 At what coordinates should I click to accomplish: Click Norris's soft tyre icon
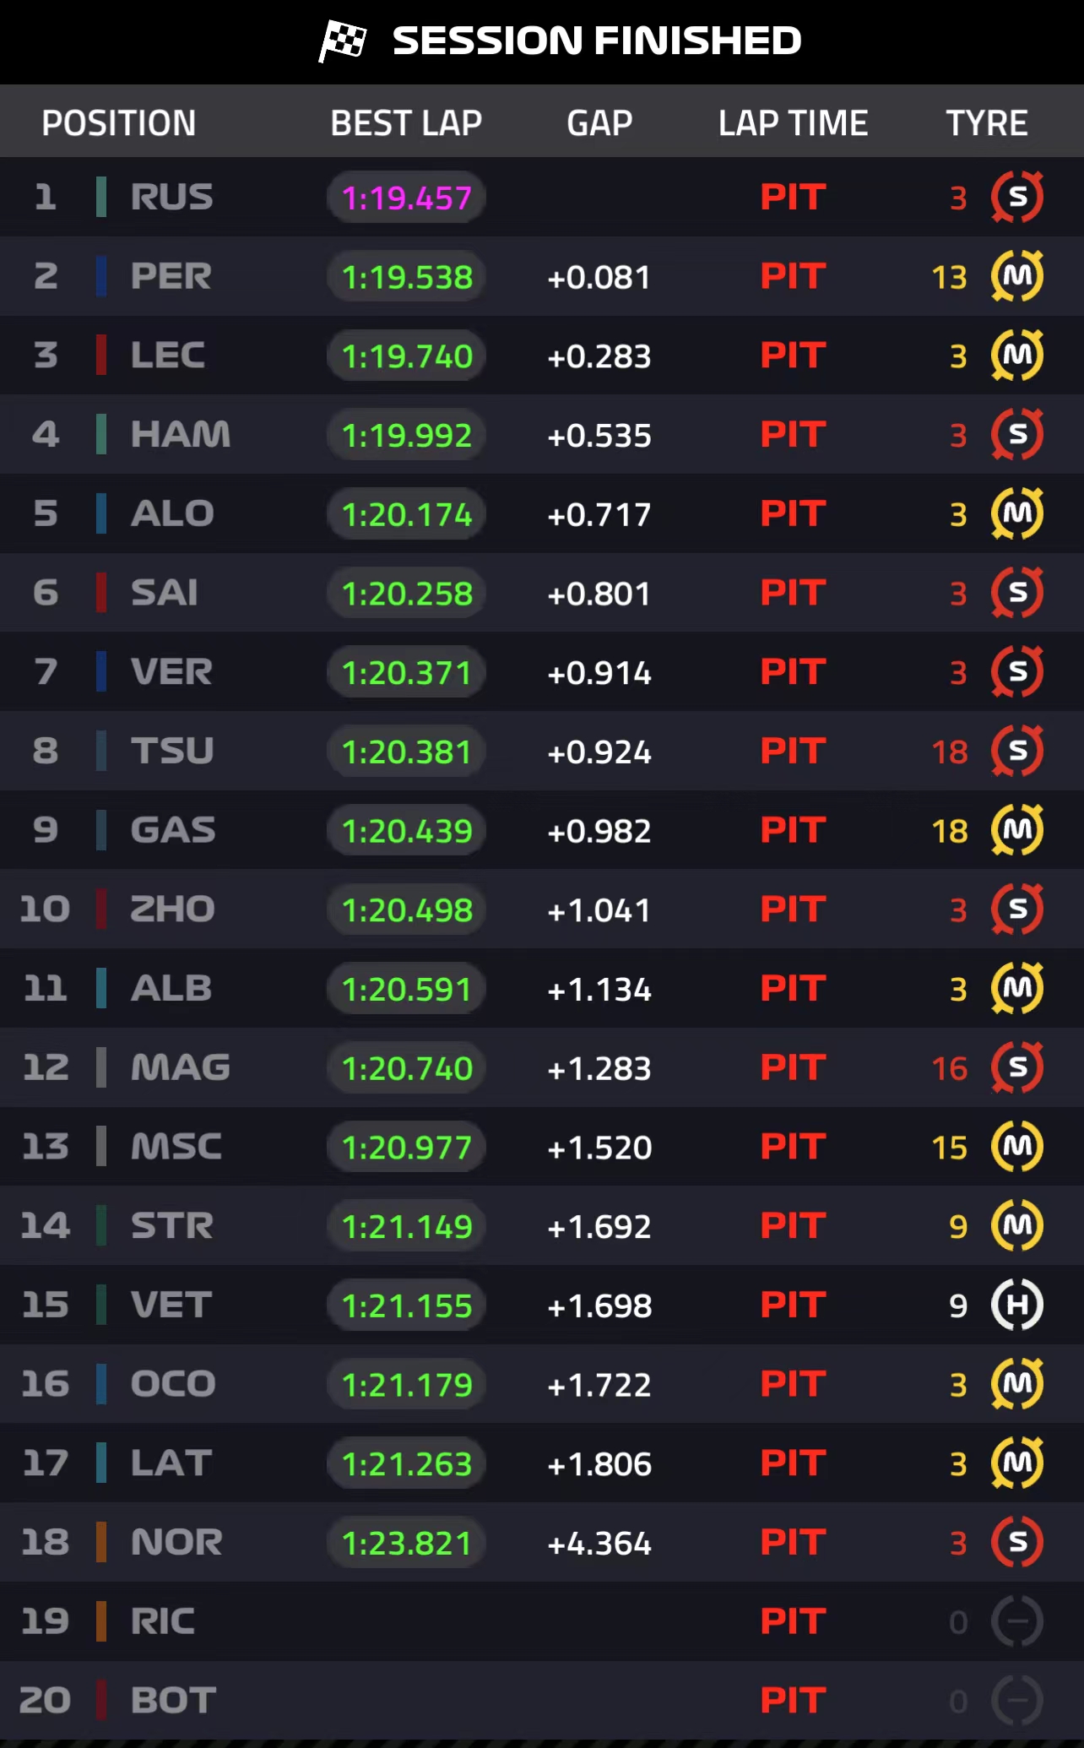(1017, 1543)
